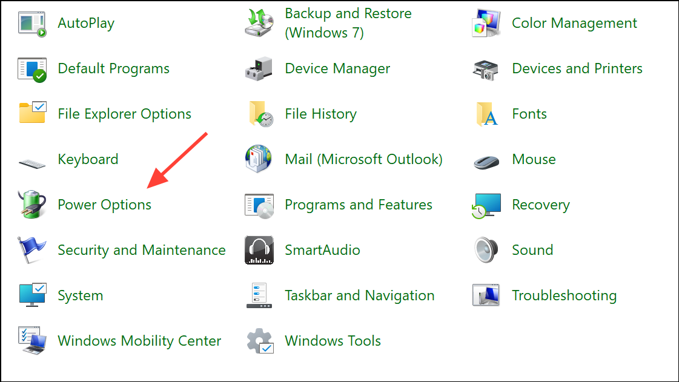
Task: Click the Troubleshooting entry
Action: [x=564, y=295]
